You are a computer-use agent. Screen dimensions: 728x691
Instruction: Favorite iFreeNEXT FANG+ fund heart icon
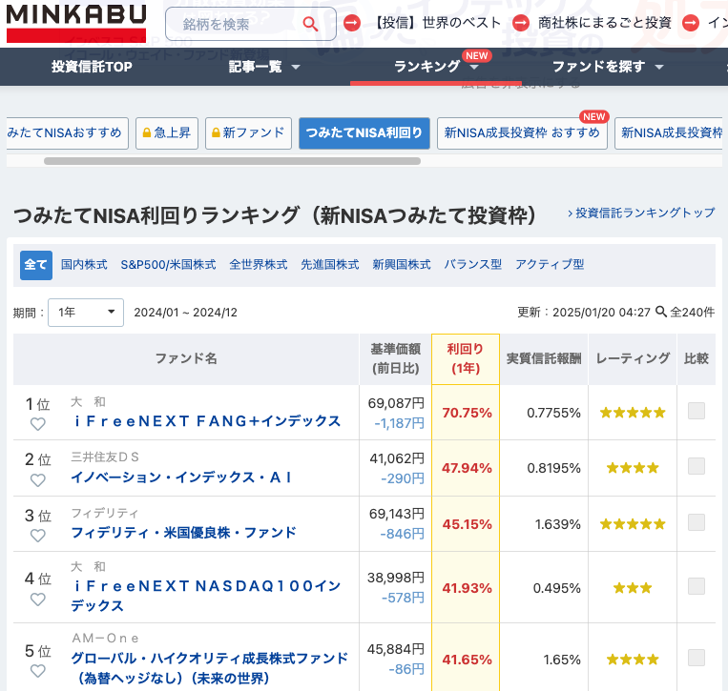pos(37,424)
